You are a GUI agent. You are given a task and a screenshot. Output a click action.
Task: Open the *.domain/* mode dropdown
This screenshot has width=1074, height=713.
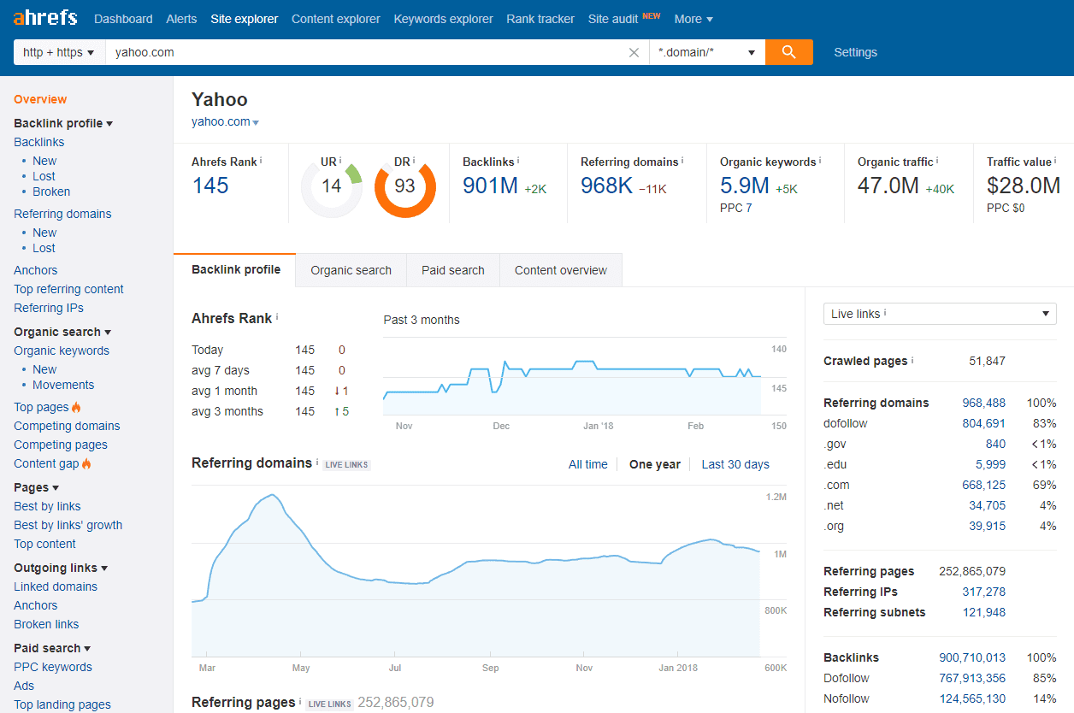(706, 52)
